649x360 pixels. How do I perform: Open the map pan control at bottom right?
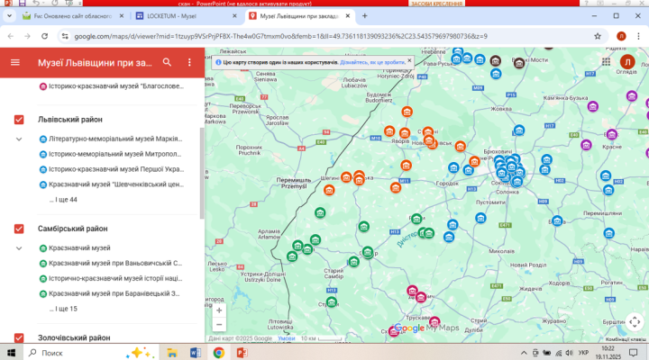pyautogui.click(x=635, y=320)
